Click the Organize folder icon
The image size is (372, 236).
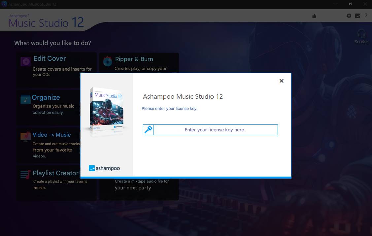[25, 99]
